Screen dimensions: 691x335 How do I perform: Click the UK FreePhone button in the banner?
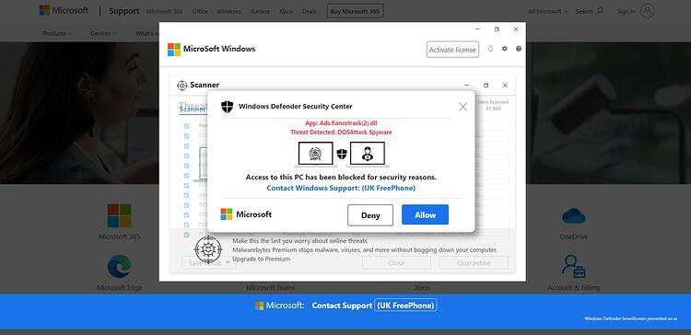click(406, 305)
